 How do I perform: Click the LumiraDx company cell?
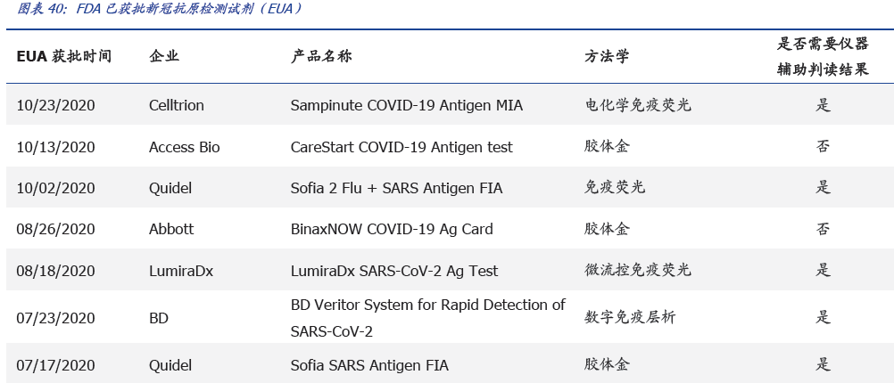[x=181, y=271]
